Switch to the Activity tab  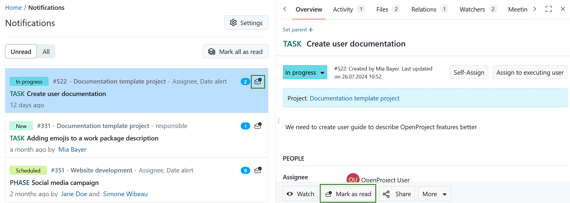coord(343,9)
